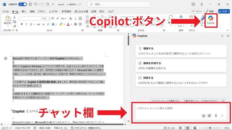Click the grid prompts icon in chat box
This screenshot has width=232, height=130.
pyautogui.click(x=209, y=116)
